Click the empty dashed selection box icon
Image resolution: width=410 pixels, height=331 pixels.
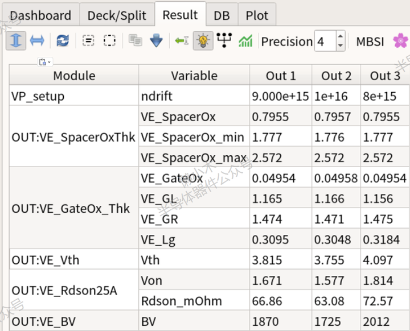tap(109, 41)
